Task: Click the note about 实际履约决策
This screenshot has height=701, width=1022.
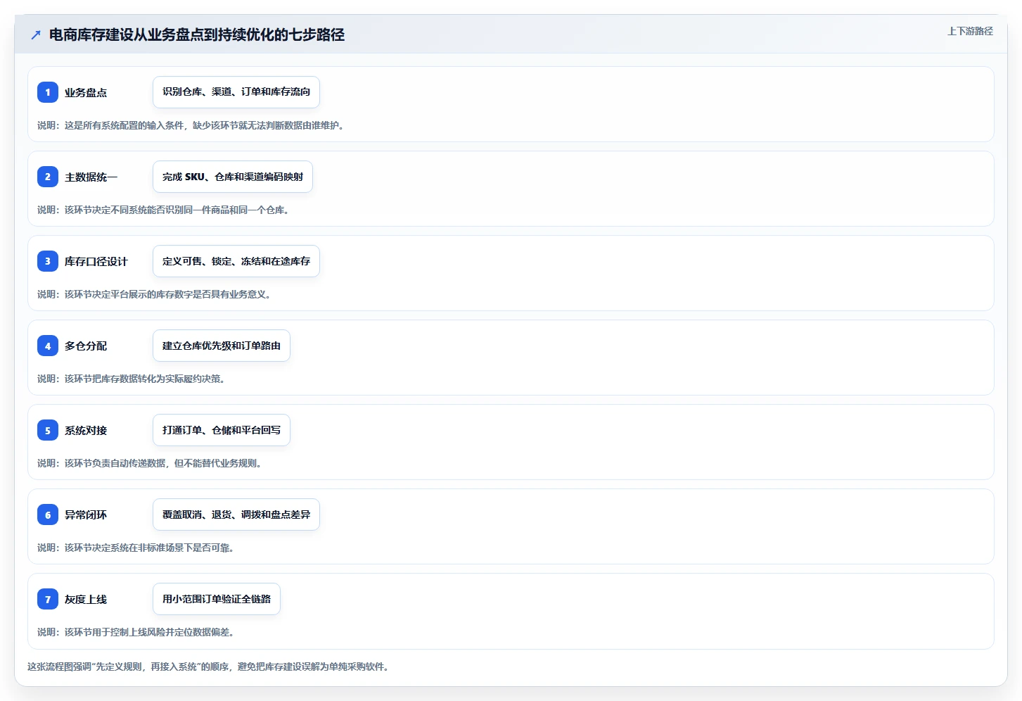Action: [132, 379]
